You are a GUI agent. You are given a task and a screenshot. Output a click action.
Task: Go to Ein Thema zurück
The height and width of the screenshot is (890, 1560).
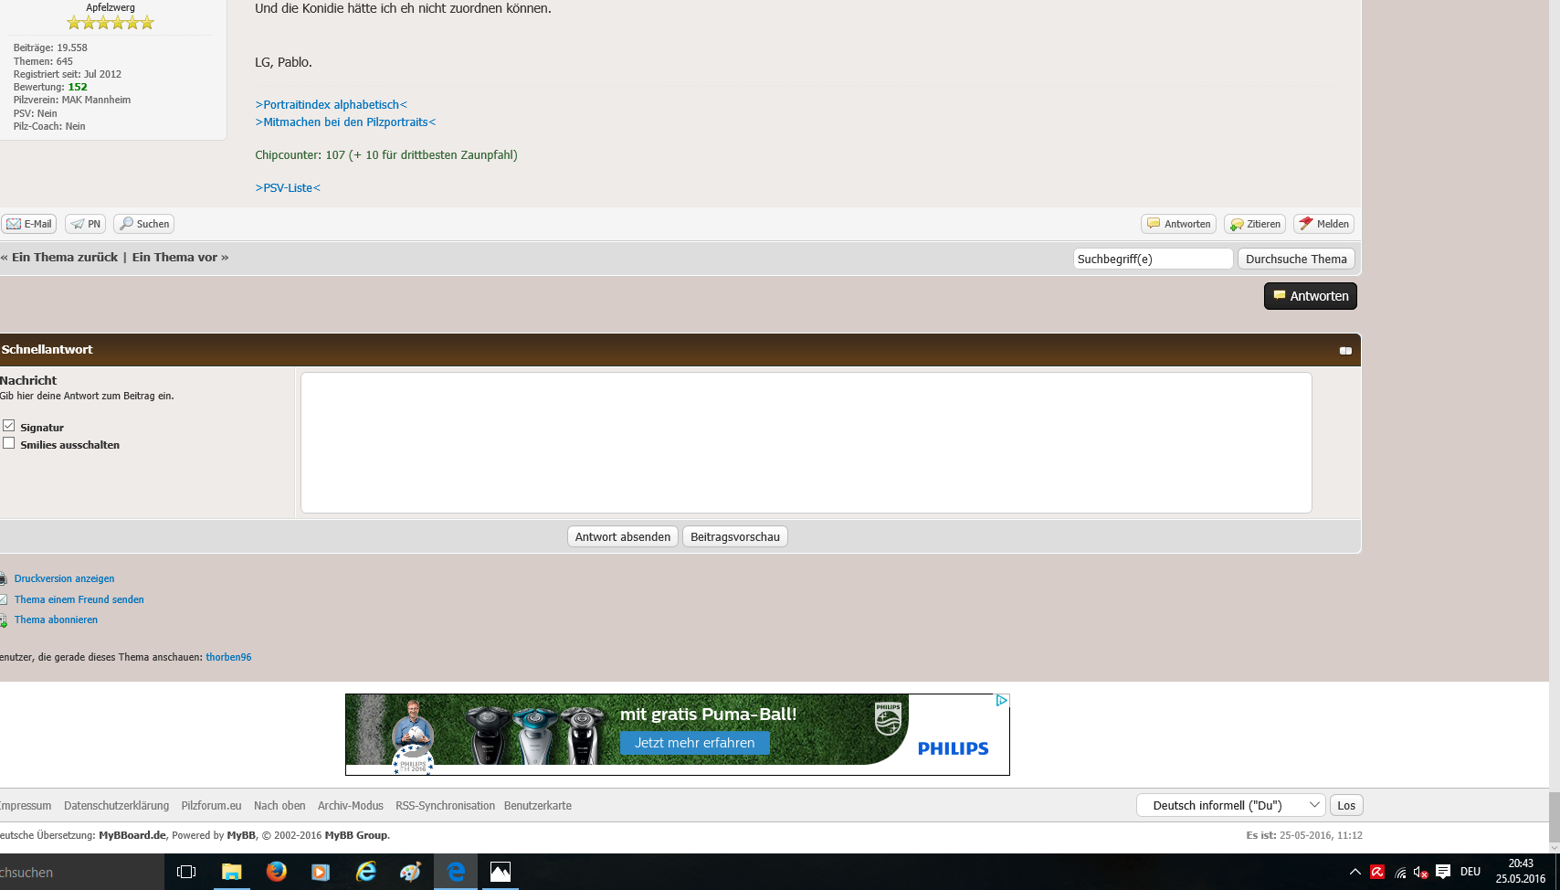pos(64,258)
